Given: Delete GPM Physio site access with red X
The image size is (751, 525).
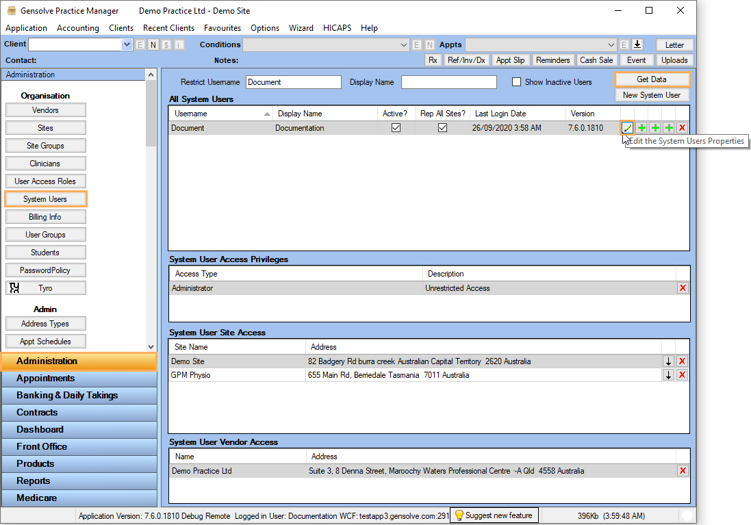Looking at the screenshot, I should coord(682,375).
